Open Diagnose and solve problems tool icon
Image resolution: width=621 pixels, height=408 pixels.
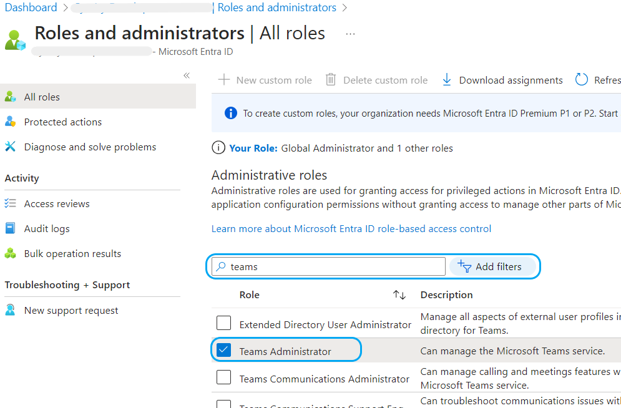(x=11, y=147)
